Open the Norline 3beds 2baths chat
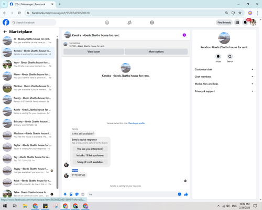 (x=28, y=88)
